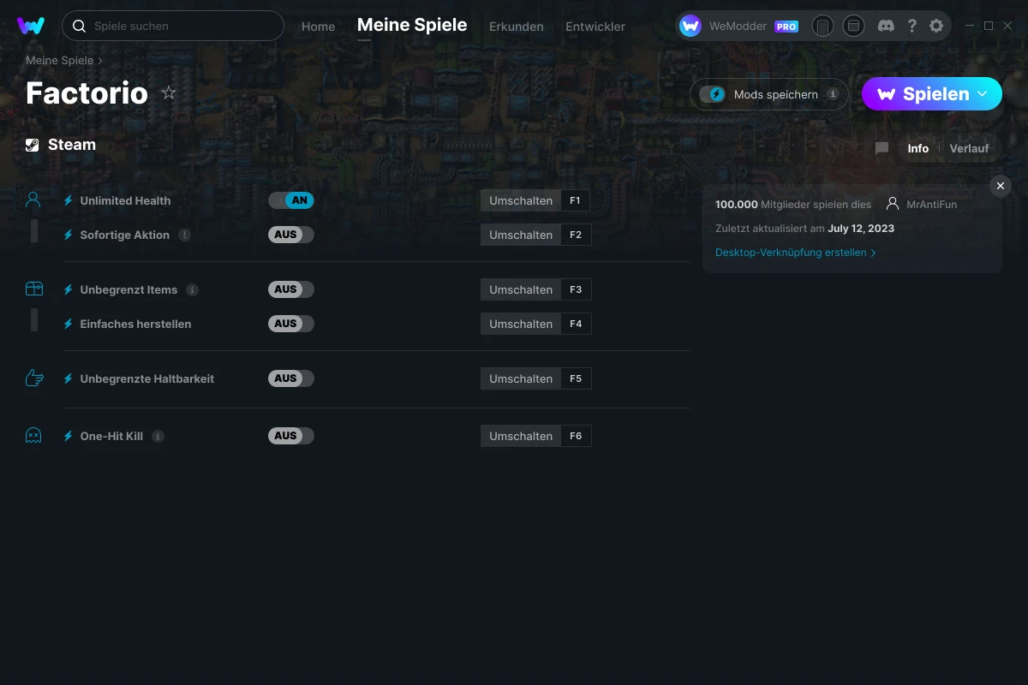Click Umschalten for Unlimited Health
1028x685 pixels.
pyautogui.click(x=521, y=200)
